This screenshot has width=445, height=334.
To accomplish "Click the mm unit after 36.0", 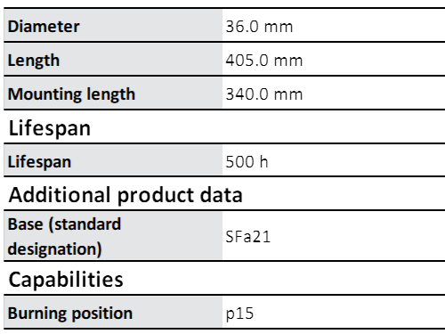I will tap(279, 28).
